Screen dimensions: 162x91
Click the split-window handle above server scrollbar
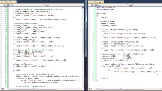click(83, 8)
